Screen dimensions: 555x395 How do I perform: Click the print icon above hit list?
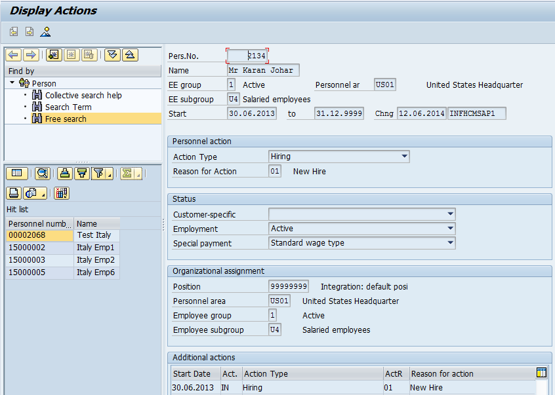[14, 193]
